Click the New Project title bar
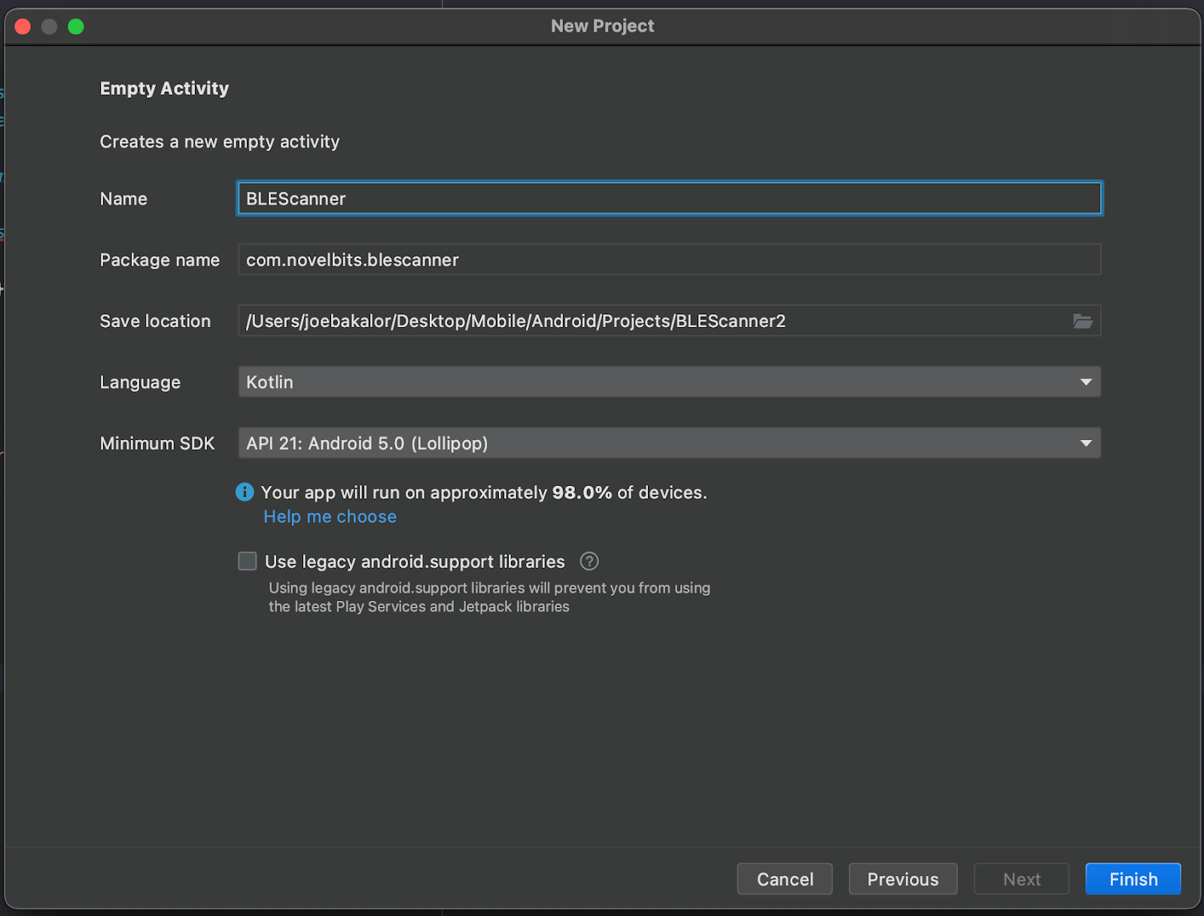Image resolution: width=1204 pixels, height=916 pixels. [x=602, y=26]
